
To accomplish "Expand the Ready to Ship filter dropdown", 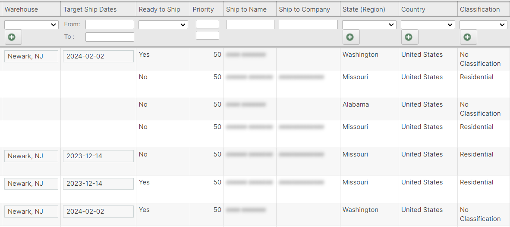I will (x=163, y=25).
